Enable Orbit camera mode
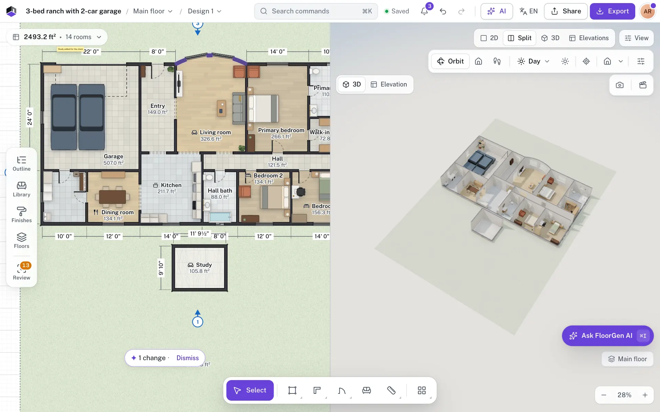 [x=450, y=61]
